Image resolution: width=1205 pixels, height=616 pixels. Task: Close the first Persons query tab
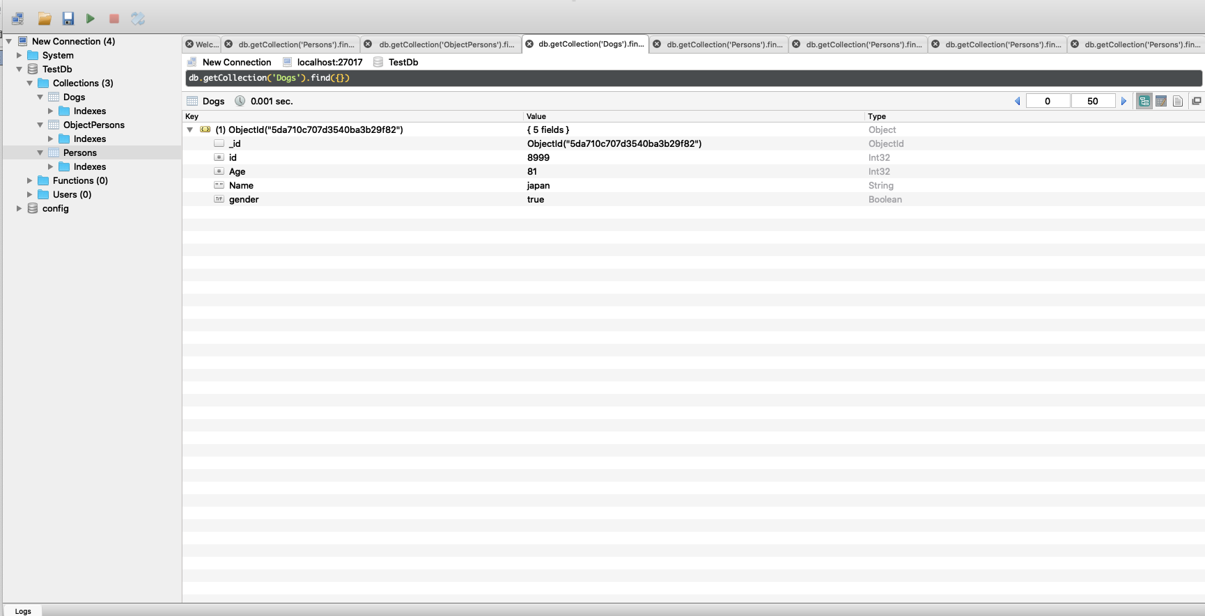point(228,44)
